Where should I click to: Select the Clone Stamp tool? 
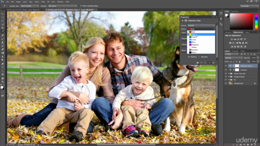pyautogui.click(x=2, y=42)
